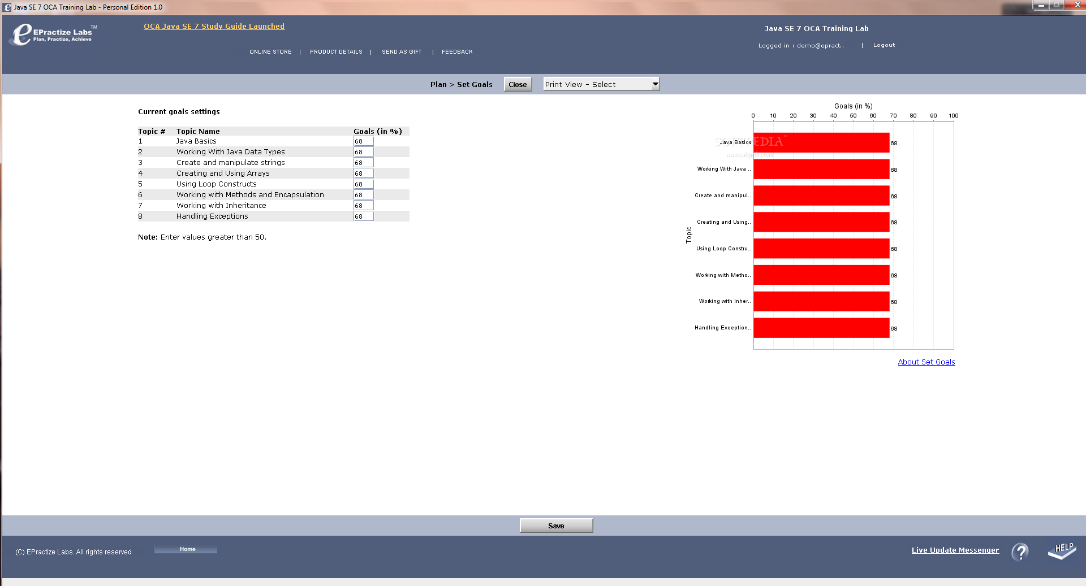1086x586 pixels.
Task: Click goal field for Methods and Encapsulation
Action: click(363, 195)
